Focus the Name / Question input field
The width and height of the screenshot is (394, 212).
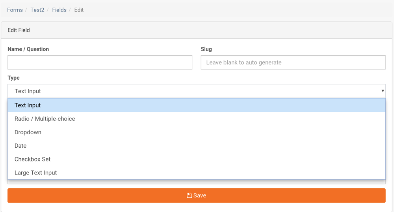(x=100, y=62)
